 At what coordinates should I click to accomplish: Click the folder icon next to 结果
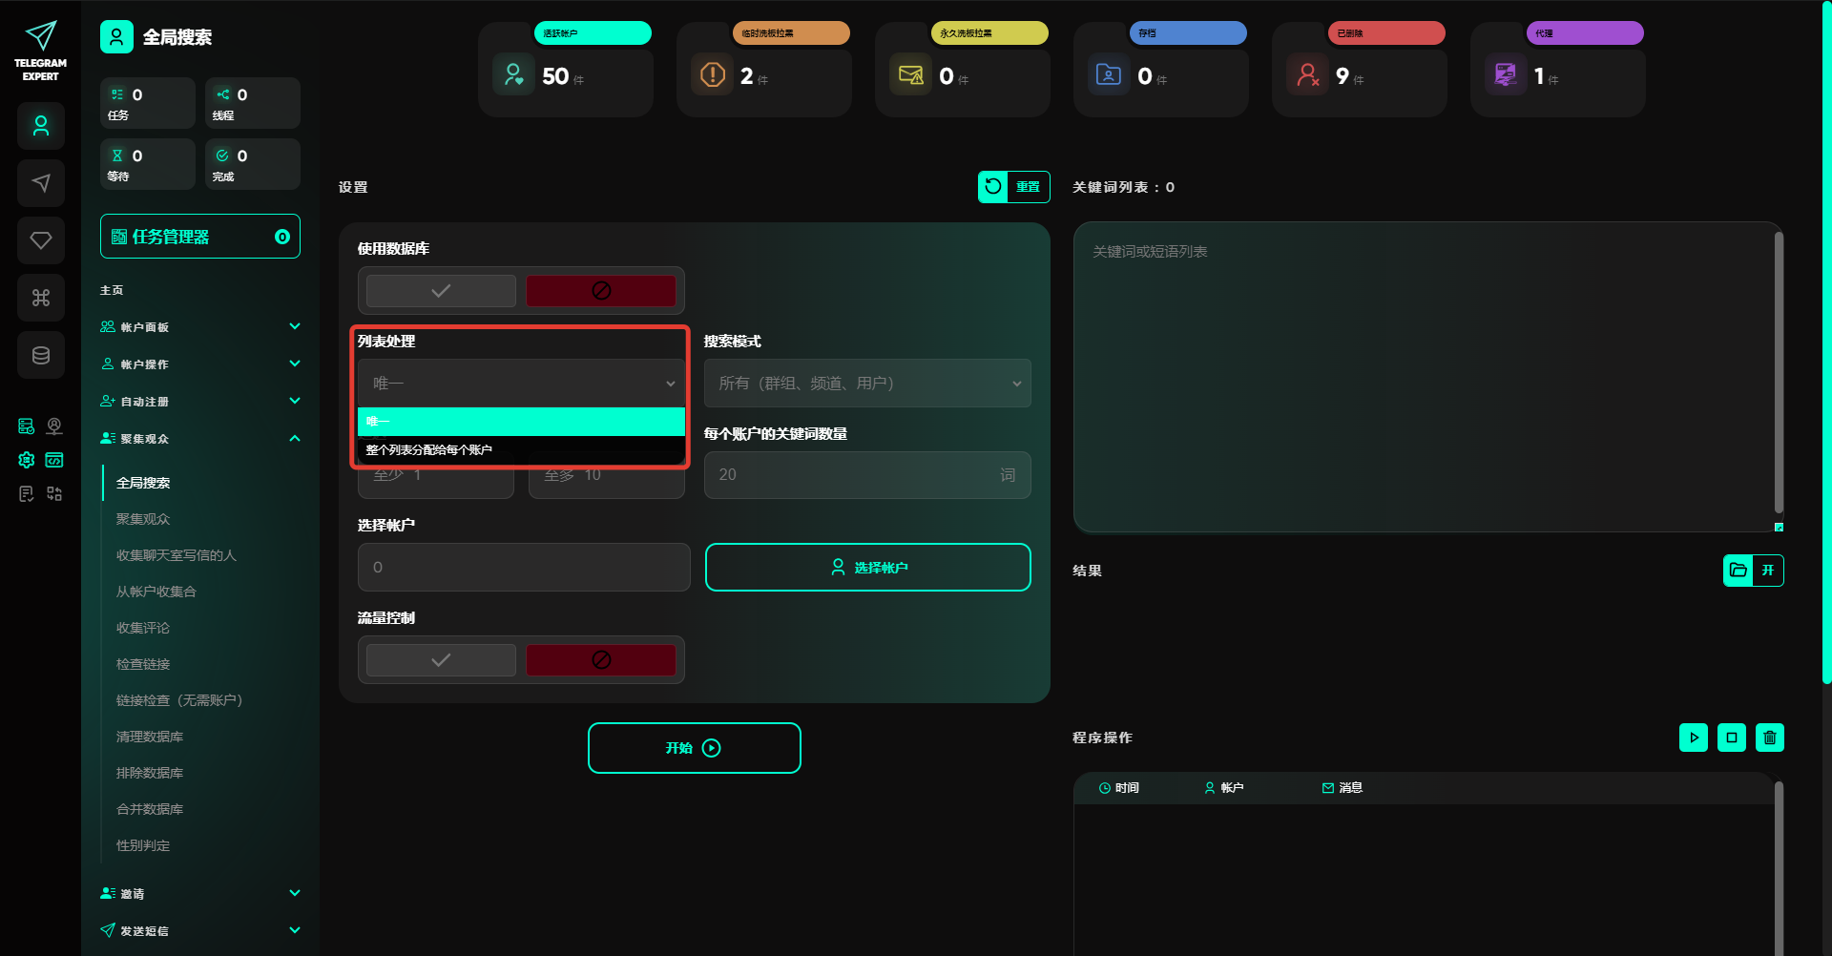[1738, 571]
